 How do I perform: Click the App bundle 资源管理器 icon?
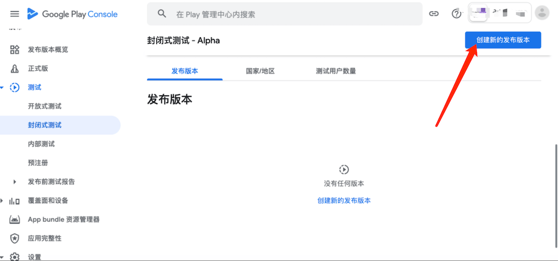click(x=15, y=220)
